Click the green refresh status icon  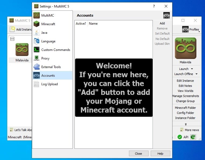coord(193,137)
